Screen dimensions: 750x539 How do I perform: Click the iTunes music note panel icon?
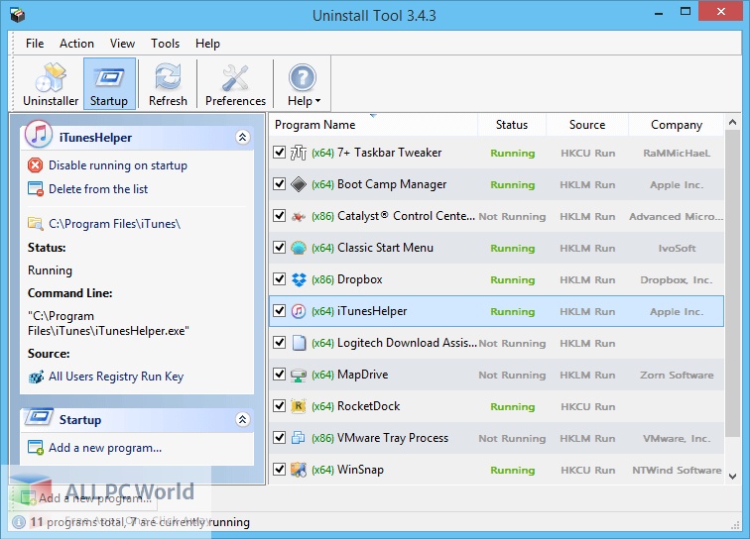pos(39,134)
